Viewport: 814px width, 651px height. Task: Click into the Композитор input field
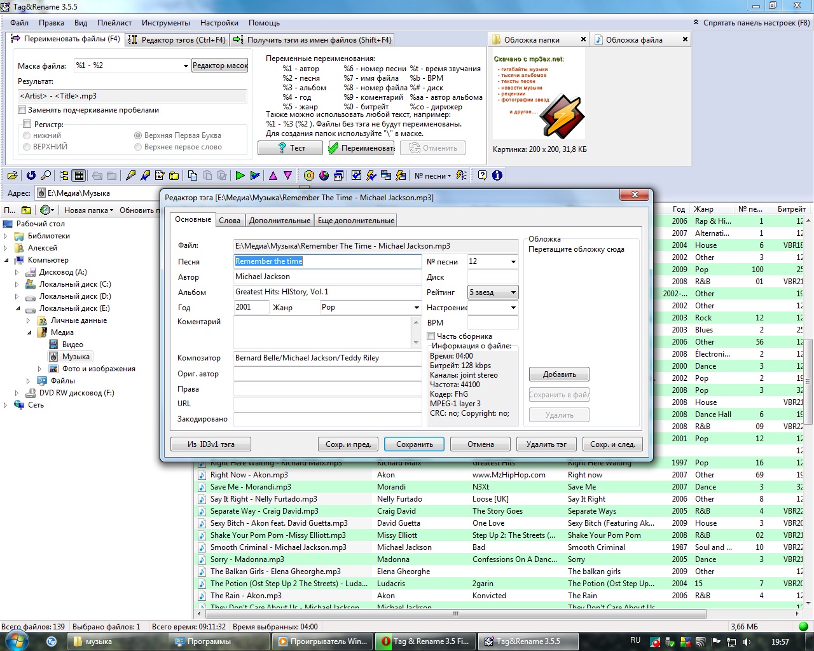pos(328,358)
